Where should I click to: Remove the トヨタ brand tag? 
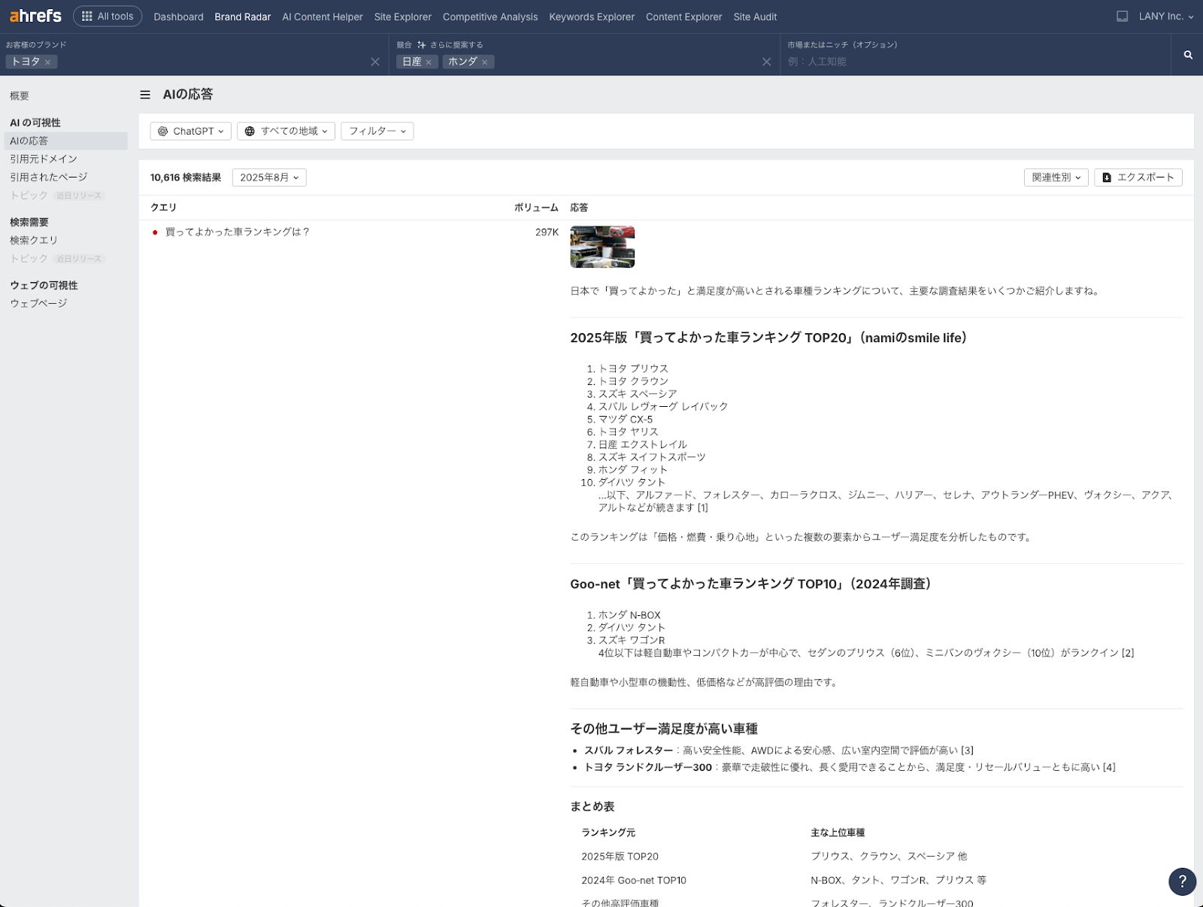tap(47, 62)
